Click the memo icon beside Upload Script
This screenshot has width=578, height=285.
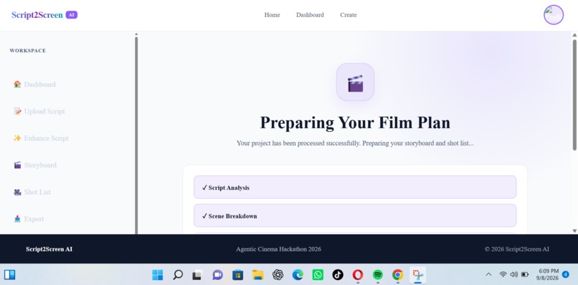pyautogui.click(x=17, y=111)
